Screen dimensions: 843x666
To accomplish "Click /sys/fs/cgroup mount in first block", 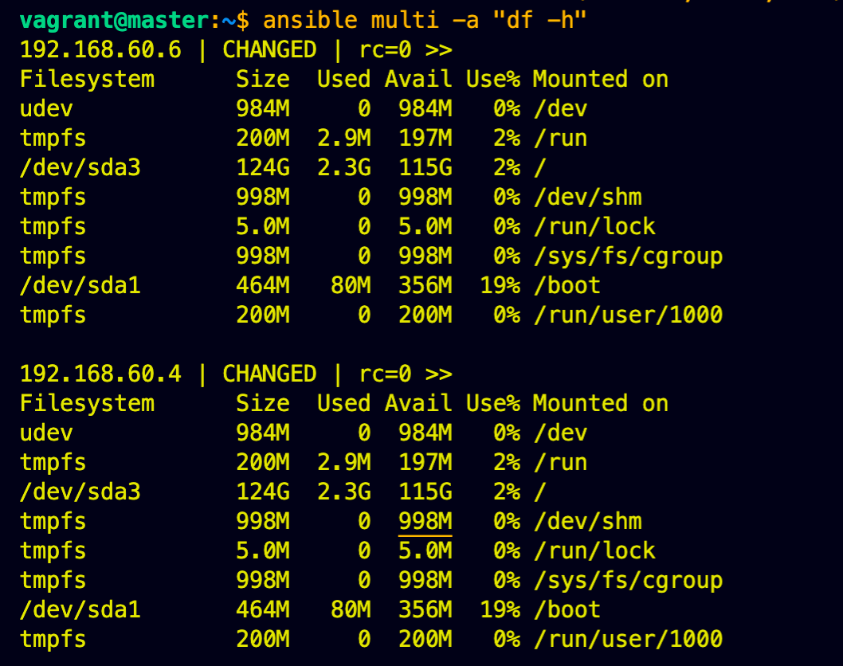I will pos(628,257).
